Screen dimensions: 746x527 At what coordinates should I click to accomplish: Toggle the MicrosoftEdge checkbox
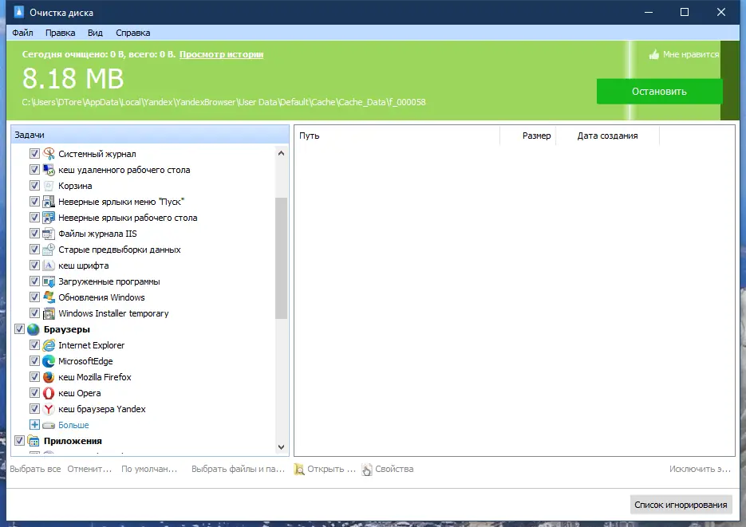pos(34,360)
